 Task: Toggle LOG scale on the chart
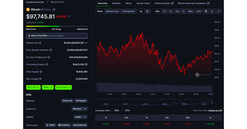tap(198, 11)
